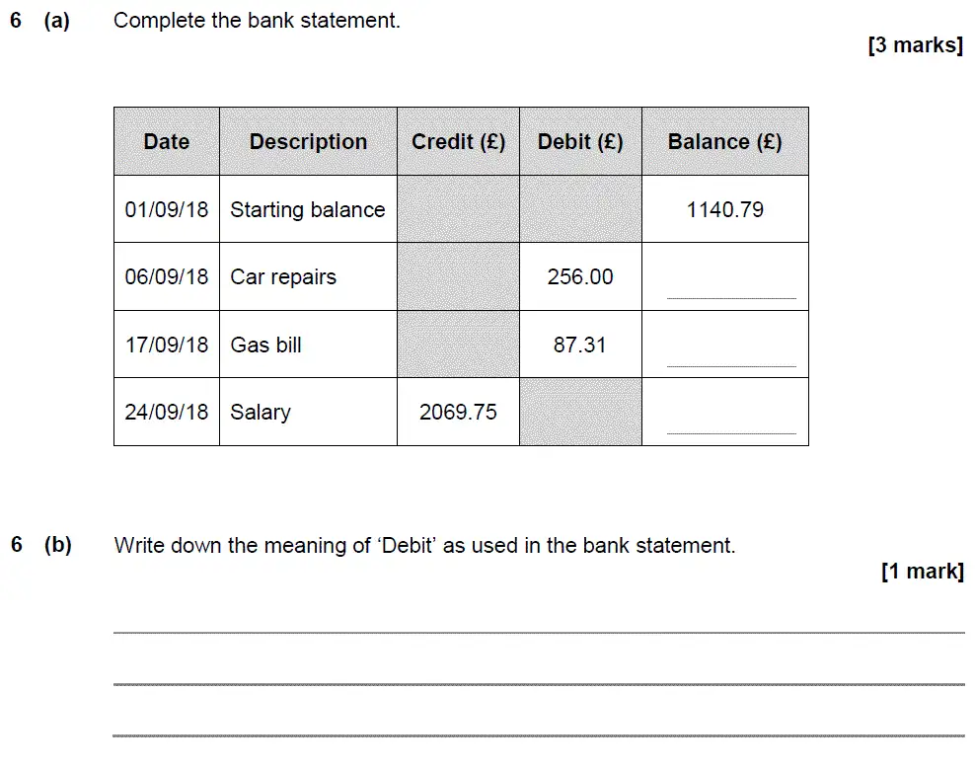The height and width of the screenshot is (768, 975).
Task: Select the starting balance value 1140.79
Action: click(725, 209)
